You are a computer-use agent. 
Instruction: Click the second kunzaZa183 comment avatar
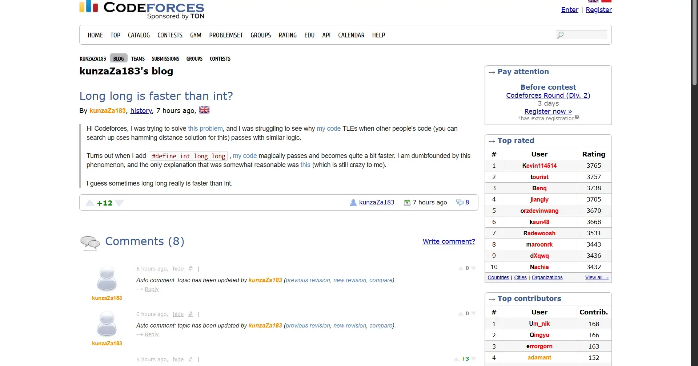coord(107,324)
